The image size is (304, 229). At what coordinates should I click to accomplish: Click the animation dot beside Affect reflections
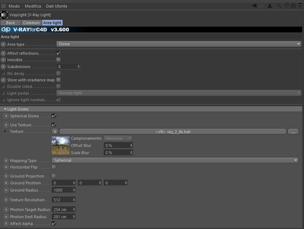tap(3, 53)
